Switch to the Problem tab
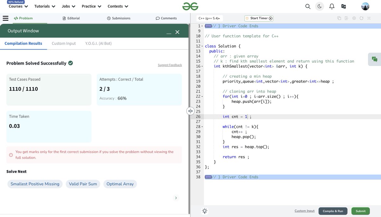Screen dimensions: 381x217 click(23, 18)
